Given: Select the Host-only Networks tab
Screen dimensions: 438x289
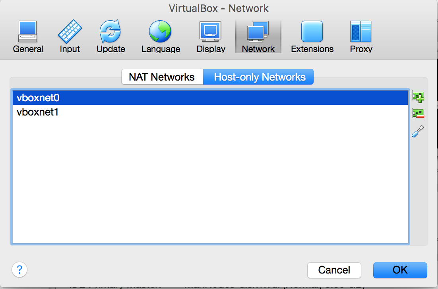Looking at the screenshot, I should pyautogui.click(x=258, y=77).
